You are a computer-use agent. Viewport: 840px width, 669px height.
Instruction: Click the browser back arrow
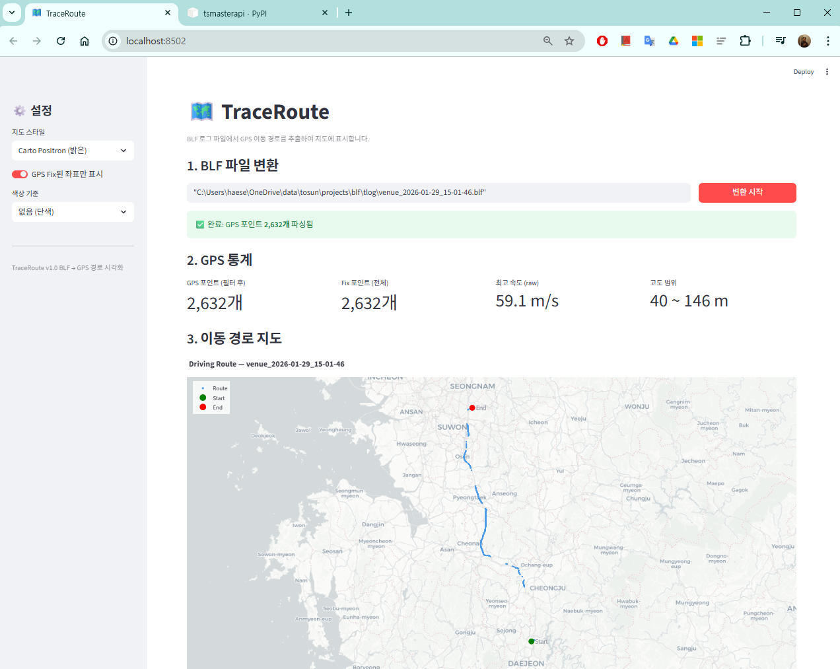[13, 41]
